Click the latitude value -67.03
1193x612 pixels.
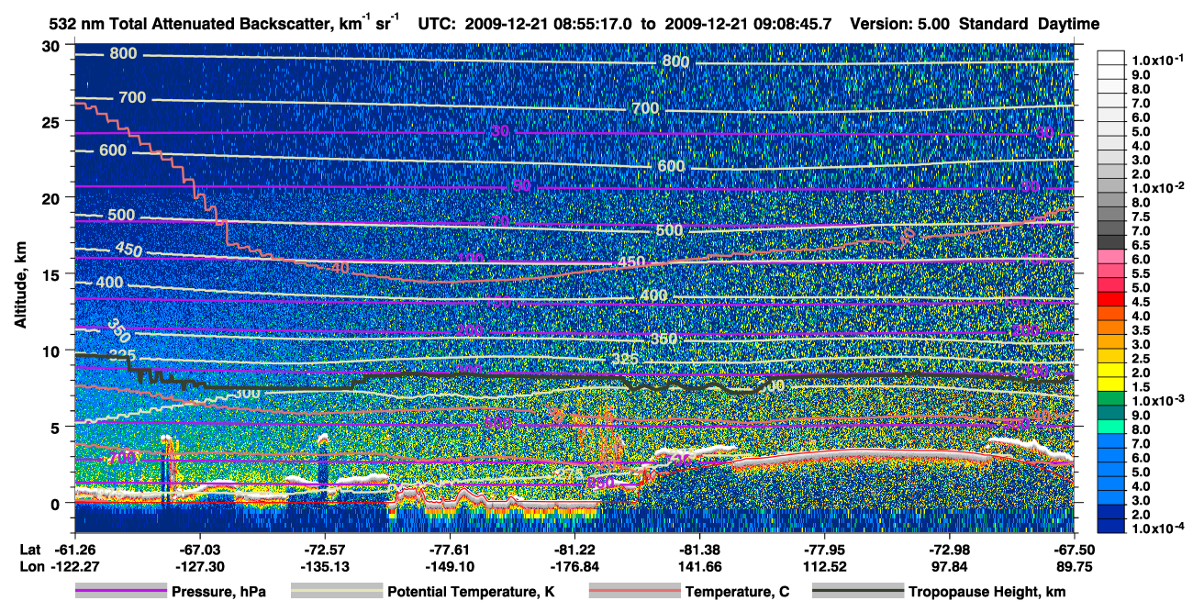pyautogui.click(x=199, y=550)
